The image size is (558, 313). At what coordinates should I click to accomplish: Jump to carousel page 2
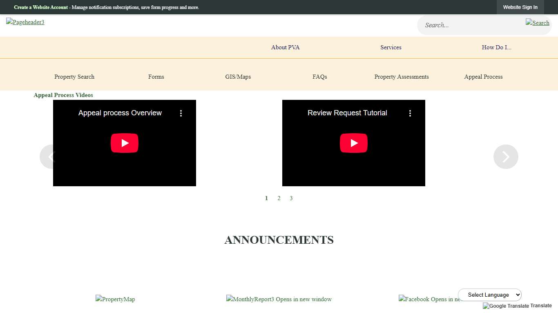pyautogui.click(x=279, y=198)
